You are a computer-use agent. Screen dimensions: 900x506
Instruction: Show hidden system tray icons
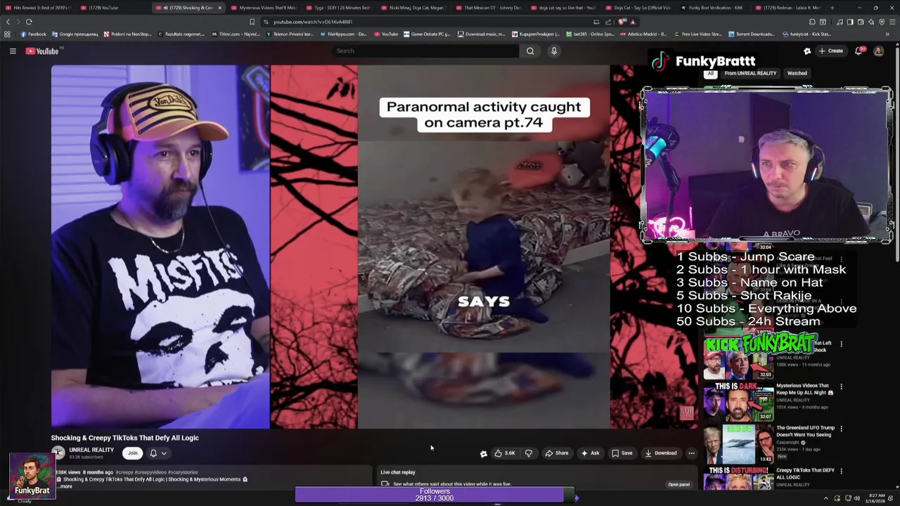pos(826,498)
